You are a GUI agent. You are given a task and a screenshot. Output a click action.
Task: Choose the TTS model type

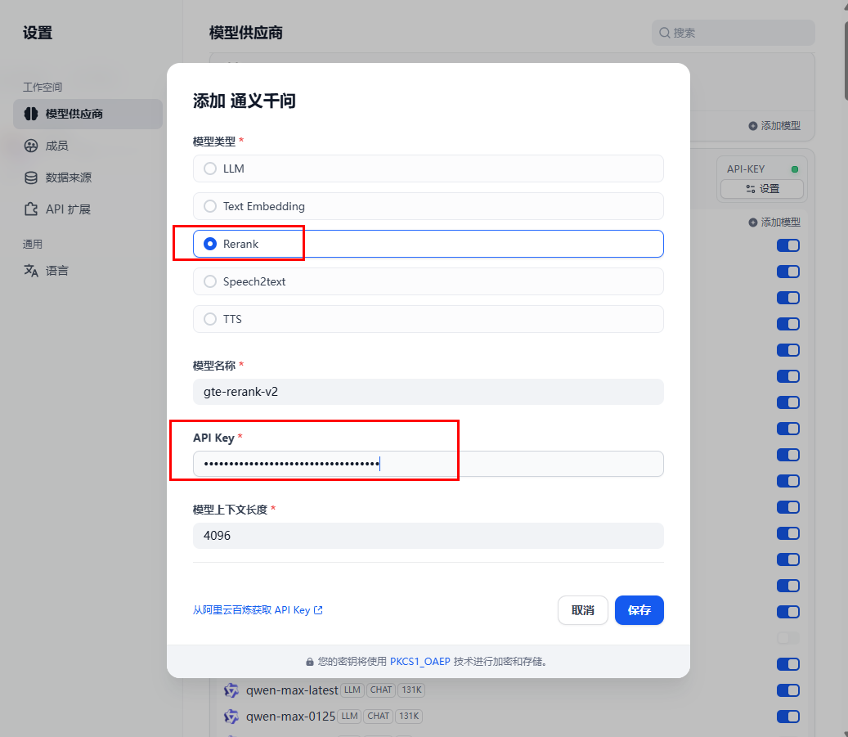click(428, 319)
